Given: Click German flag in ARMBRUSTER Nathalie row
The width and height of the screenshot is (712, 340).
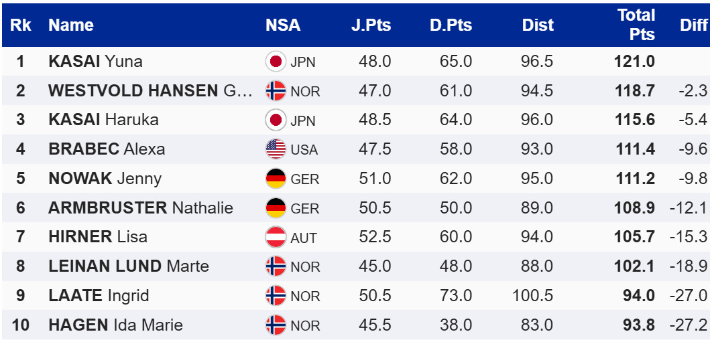Looking at the screenshot, I should pos(276,207).
